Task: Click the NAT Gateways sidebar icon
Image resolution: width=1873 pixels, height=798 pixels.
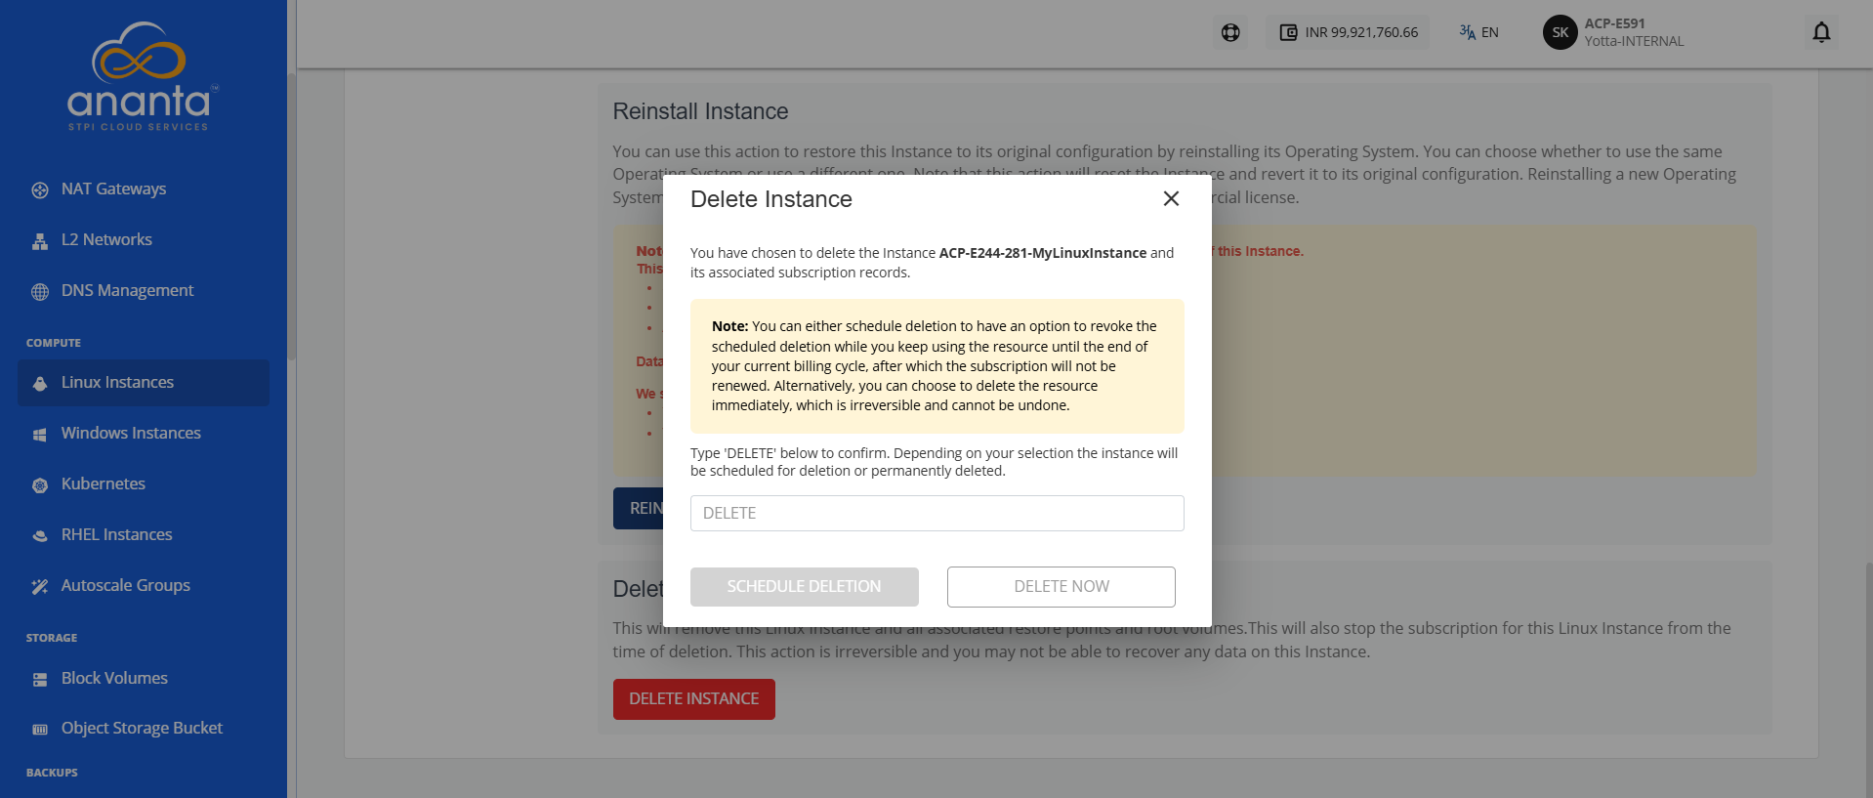Action: coord(40,189)
